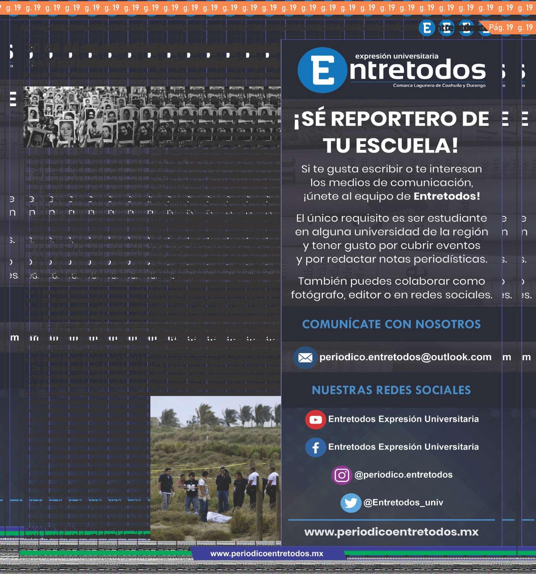536x574 pixels.
Task: Open www.periodicoentretodos.mx below the social handles
Action: pyautogui.click(x=391, y=532)
